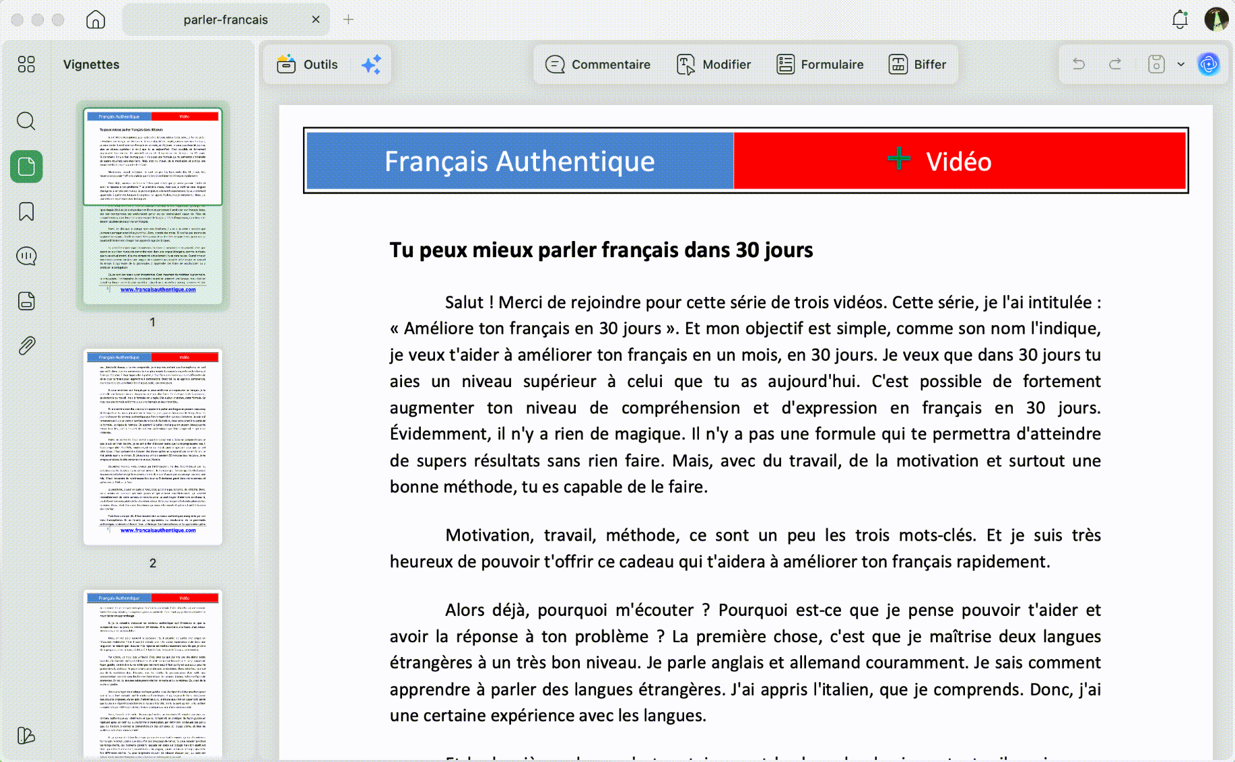Launch the AI sparkle assistant

pyautogui.click(x=371, y=65)
